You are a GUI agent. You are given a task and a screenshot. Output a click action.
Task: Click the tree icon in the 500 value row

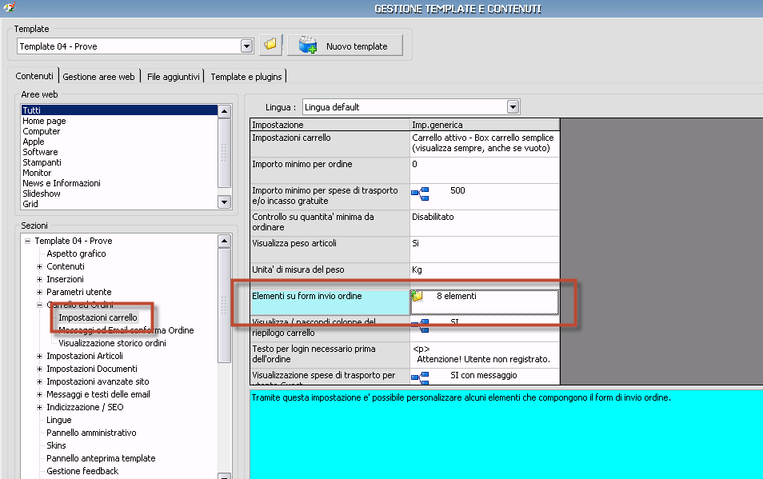(421, 194)
